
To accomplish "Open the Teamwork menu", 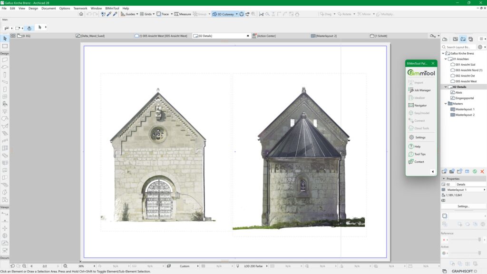I will click(x=79, y=8).
